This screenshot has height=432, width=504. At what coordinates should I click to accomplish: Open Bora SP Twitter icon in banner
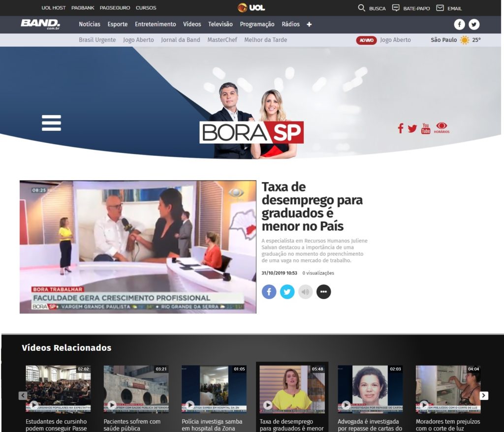412,128
